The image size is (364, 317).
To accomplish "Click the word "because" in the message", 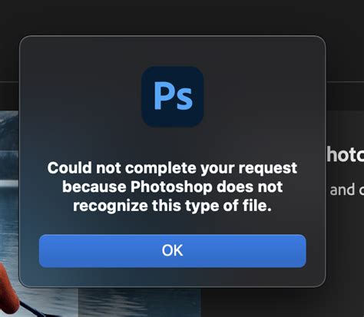I will pyautogui.click(x=94, y=187).
